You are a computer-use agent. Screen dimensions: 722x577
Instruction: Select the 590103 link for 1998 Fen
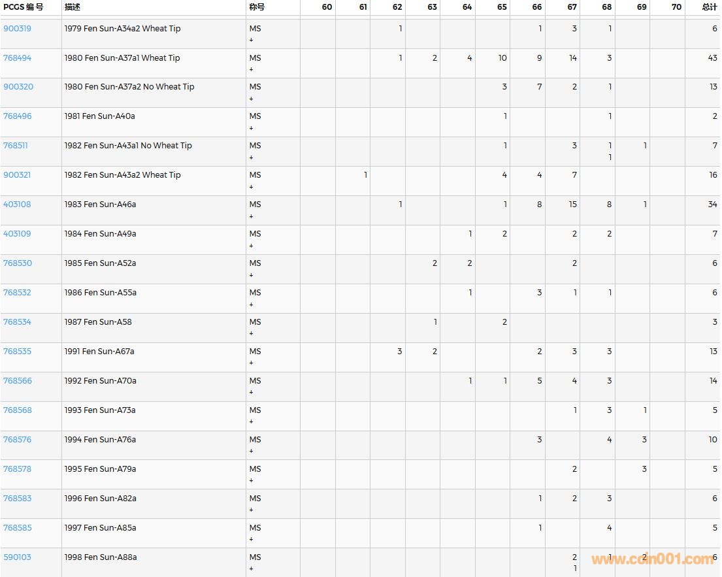pyautogui.click(x=17, y=557)
